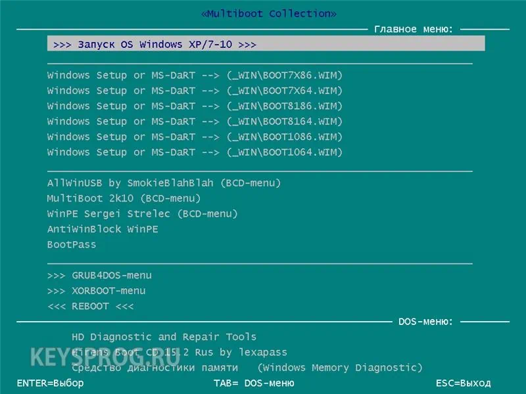The width and height of the screenshot is (526, 394).
Task: Click the TAB= DOS-меню hint
Action: click(254, 383)
